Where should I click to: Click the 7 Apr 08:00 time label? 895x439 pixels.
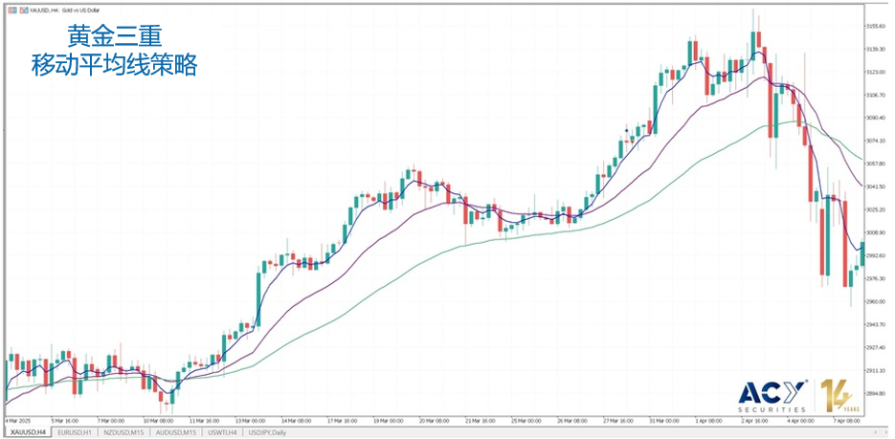click(x=846, y=420)
